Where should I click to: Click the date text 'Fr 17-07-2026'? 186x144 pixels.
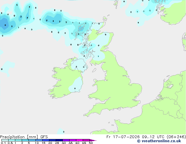pyautogui.click(x=123, y=137)
